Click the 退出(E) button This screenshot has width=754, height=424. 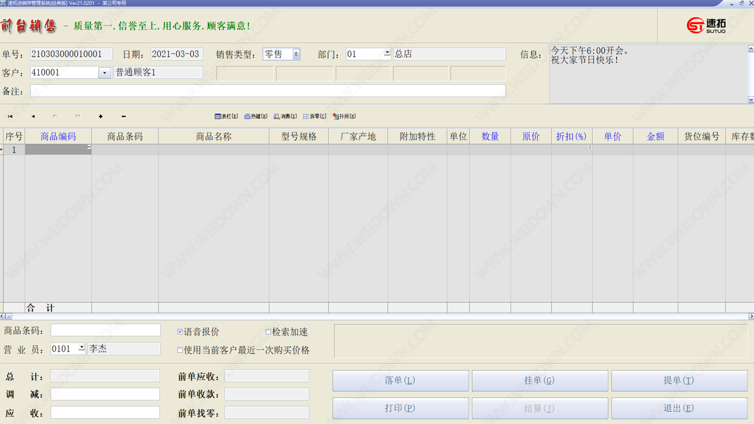(x=679, y=408)
